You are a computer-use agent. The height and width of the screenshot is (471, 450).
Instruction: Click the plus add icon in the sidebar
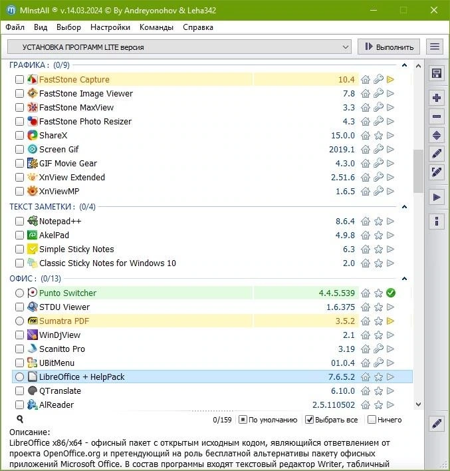pyautogui.click(x=437, y=98)
